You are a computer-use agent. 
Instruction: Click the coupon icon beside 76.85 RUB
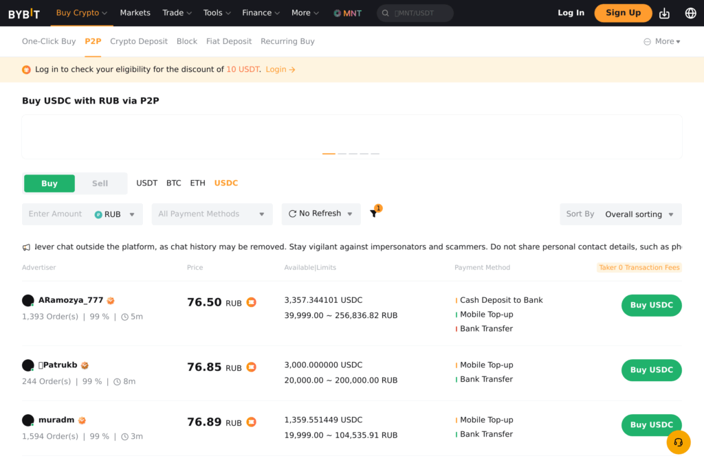tap(252, 367)
